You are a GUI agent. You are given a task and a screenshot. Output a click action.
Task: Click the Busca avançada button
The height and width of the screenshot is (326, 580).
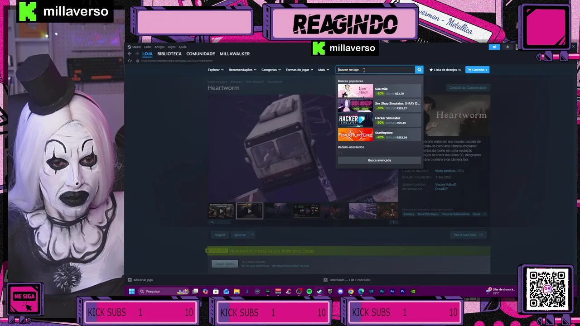pos(379,160)
